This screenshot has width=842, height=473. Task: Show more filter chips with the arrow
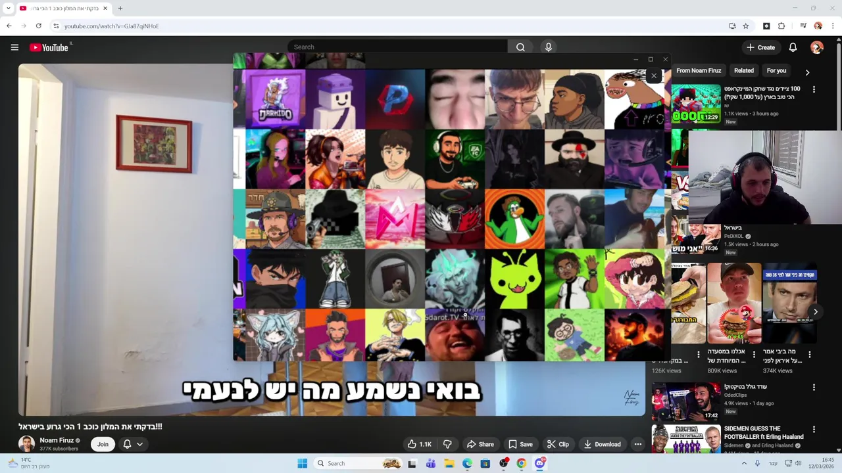click(807, 72)
